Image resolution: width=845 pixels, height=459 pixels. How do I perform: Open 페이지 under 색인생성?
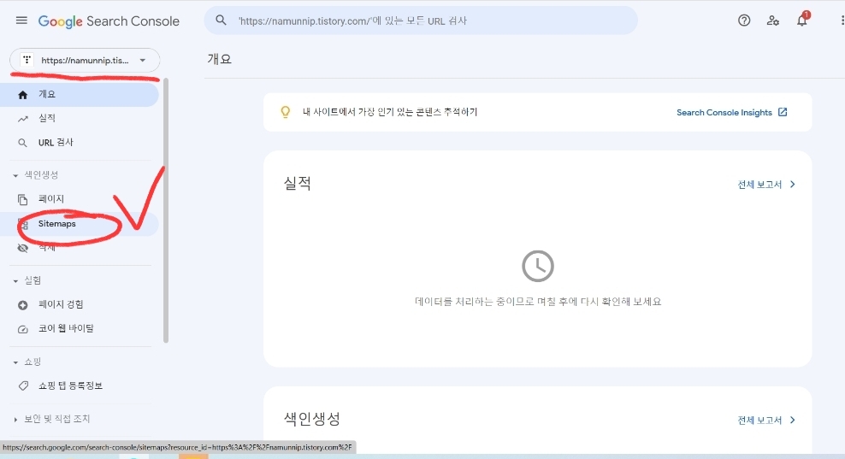click(80, 199)
